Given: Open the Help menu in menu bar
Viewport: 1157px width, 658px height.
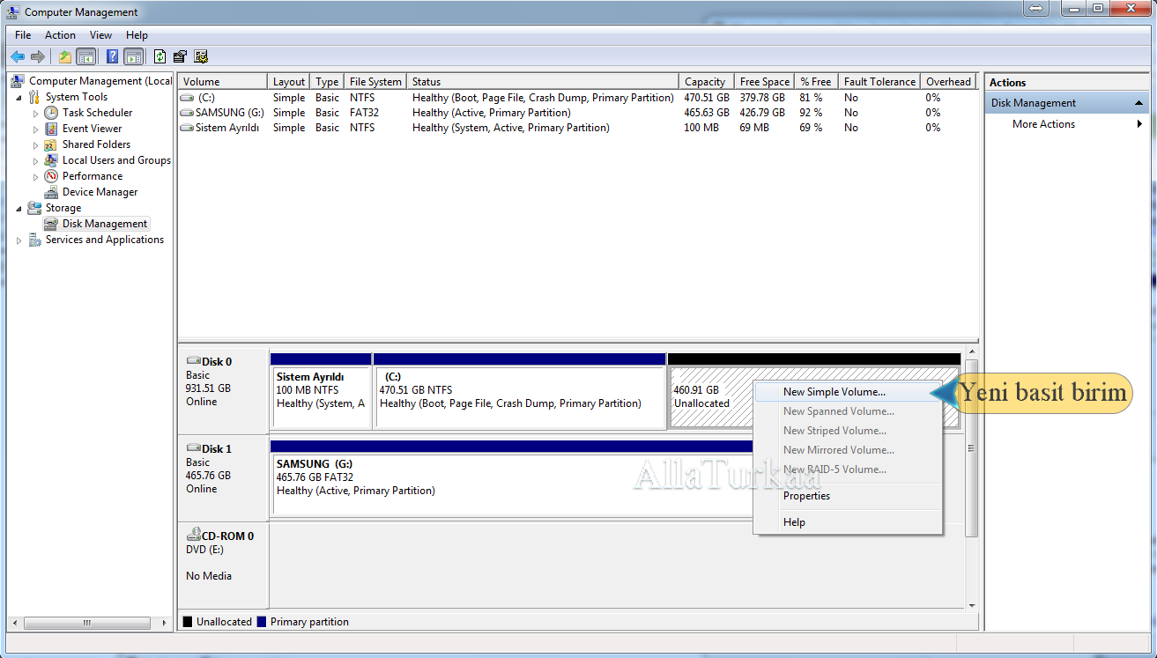Looking at the screenshot, I should pyautogui.click(x=137, y=35).
